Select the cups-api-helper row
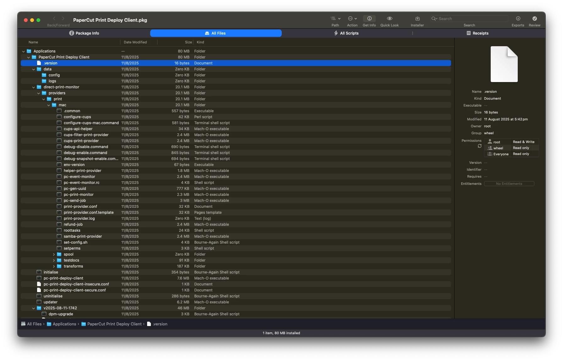 (236, 129)
